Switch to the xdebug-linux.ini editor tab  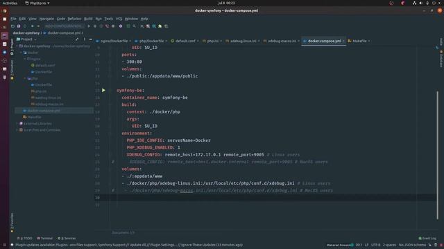tap(243, 41)
